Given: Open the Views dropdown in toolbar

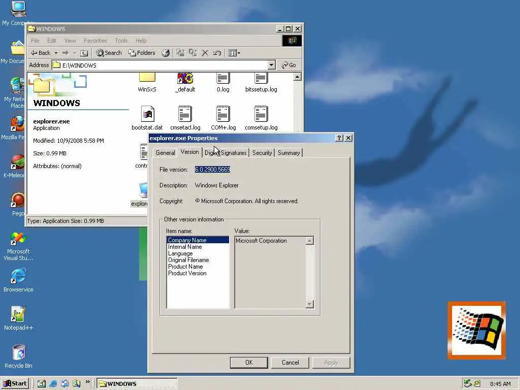Looking at the screenshot, I should point(234,53).
